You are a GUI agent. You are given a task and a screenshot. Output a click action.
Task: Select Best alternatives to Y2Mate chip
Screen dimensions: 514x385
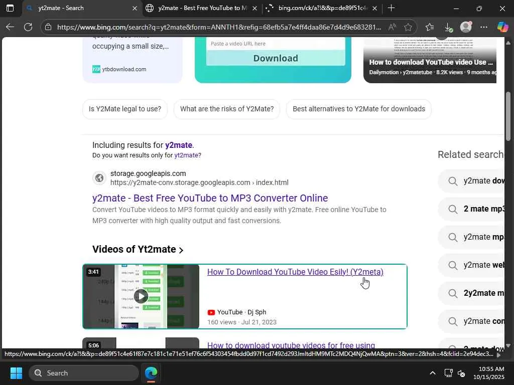tap(359, 109)
